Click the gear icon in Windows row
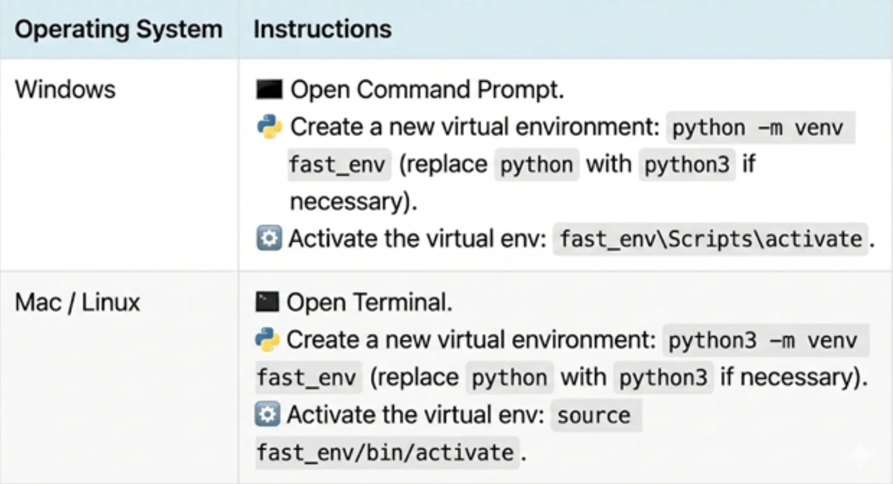The height and width of the screenshot is (484, 893). (x=269, y=238)
